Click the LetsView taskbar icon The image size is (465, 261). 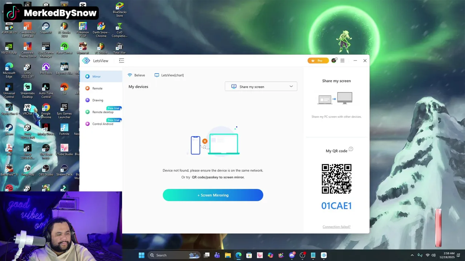coord(324,255)
